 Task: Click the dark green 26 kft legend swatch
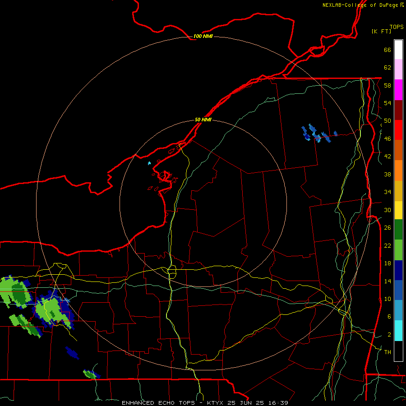[398, 230]
